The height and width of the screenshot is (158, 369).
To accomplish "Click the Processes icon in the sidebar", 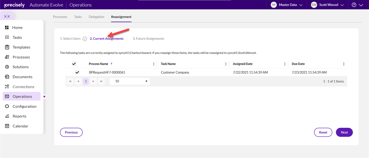I will (7, 57).
